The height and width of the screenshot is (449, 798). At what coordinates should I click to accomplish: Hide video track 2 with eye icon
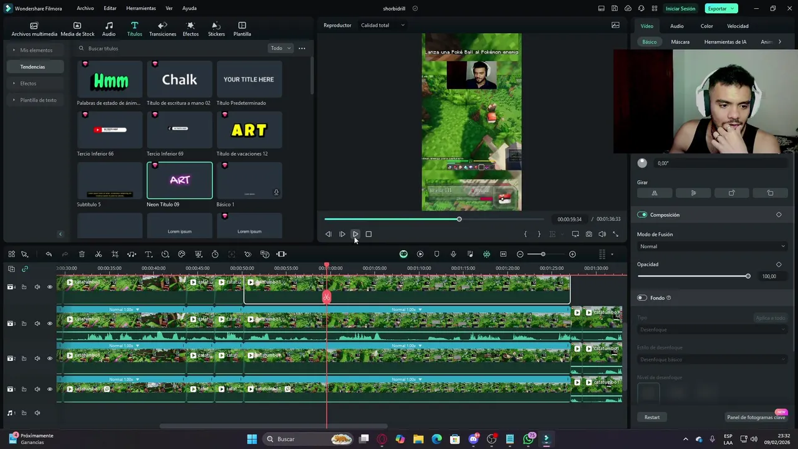(50, 359)
